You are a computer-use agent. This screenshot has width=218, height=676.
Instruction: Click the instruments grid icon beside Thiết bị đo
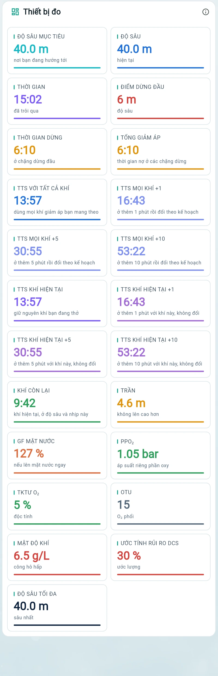click(x=15, y=12)
